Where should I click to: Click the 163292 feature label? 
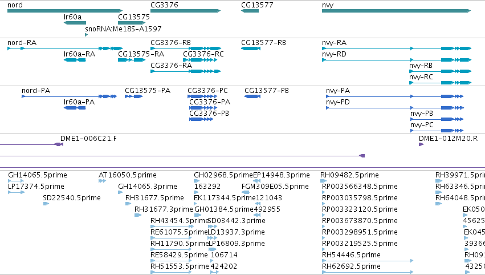[x=207, y=187]
